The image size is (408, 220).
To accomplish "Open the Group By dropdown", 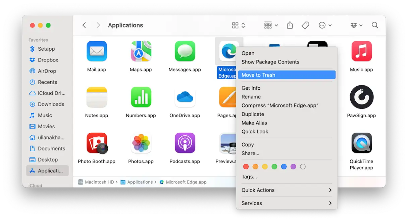I will pos(271,25).
